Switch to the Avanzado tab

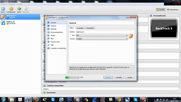coord(80,28)
